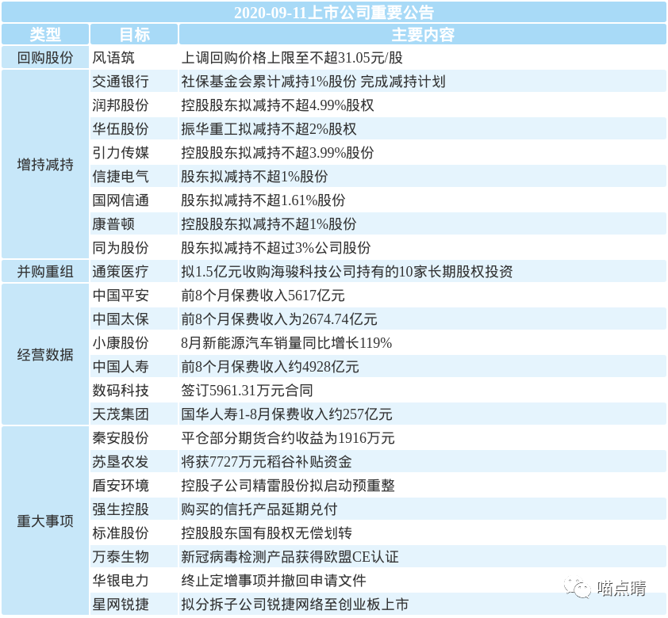Viewport: 668px width, 618px height.
Task: Click '拟1.5亿元收购海骏科技公司持有的10家长期股权投资' text
Action: click(347, 271)
